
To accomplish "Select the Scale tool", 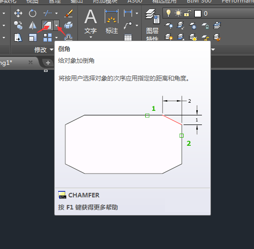I will click(32, 37).
